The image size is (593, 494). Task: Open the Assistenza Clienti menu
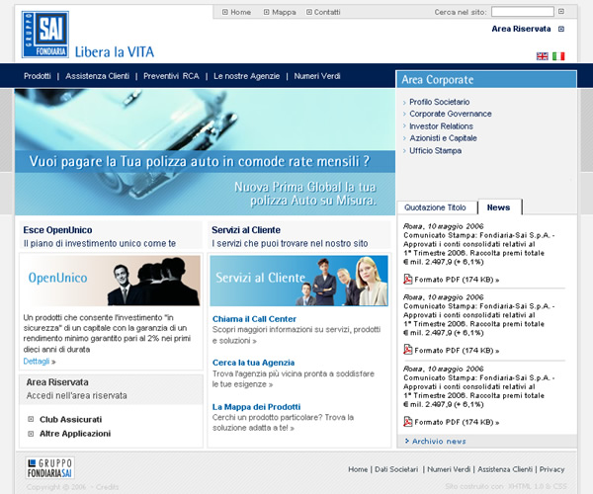pos(97,76)
